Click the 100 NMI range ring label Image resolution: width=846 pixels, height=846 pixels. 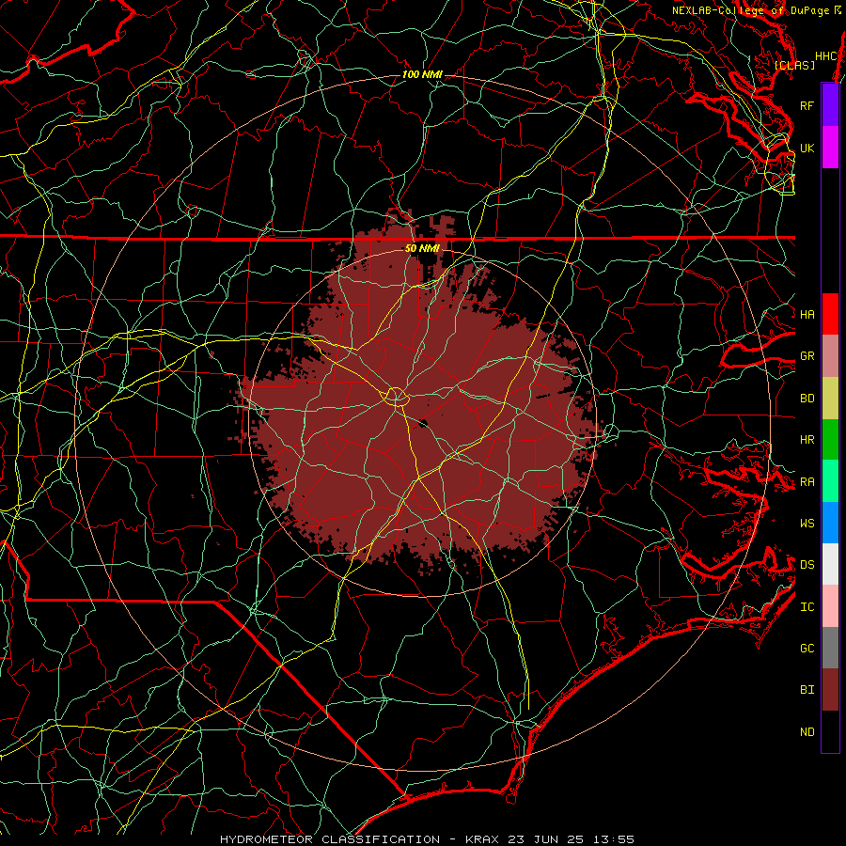(x=422, y=74)
